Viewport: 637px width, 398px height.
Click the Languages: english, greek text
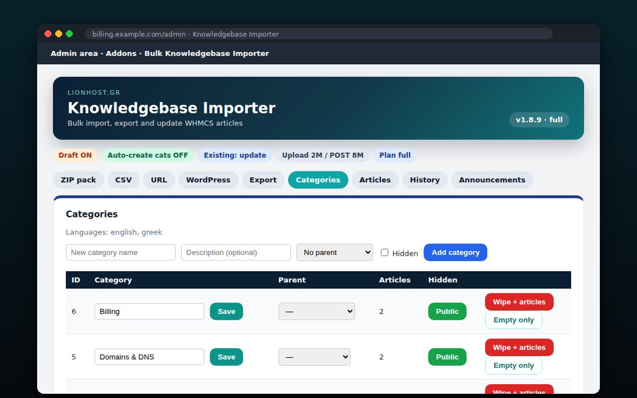click(114, 232)
